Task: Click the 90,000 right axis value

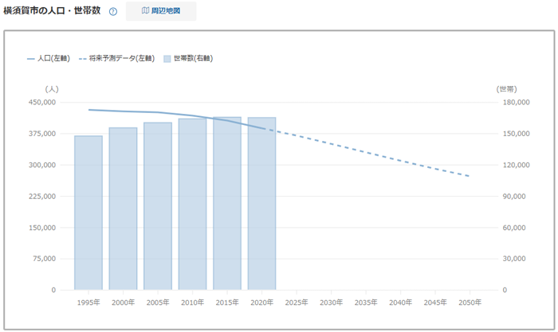Action: pyautogui.click(x=514, y=196)
